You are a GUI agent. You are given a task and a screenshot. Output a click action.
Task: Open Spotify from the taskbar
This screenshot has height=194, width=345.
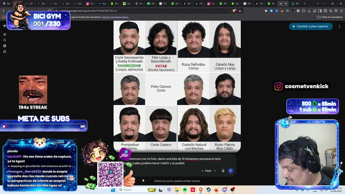(x=185, y=190)
